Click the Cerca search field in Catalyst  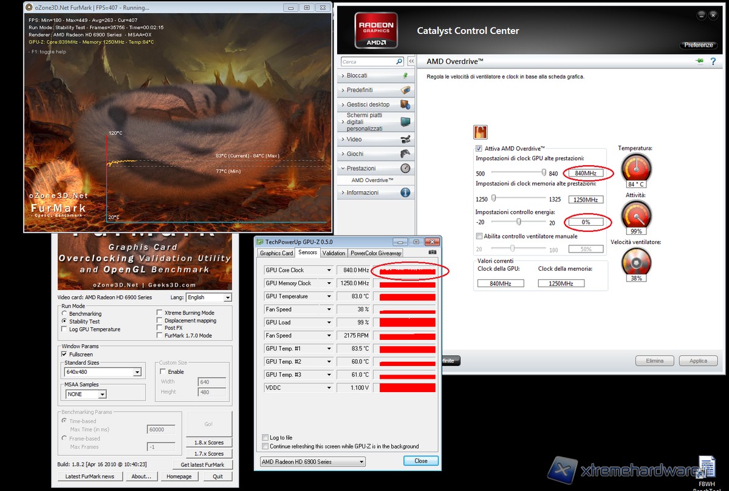[x=368, y=61]
